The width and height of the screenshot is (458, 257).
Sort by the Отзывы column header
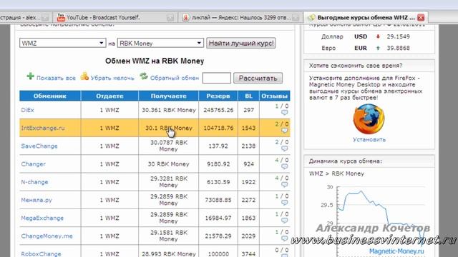click(x=275, y=96)
